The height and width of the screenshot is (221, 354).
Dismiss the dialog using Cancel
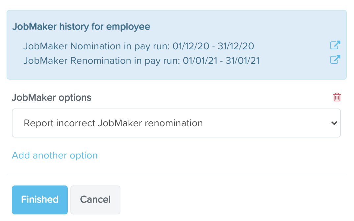pyautogui.click(x=95, y=200)
